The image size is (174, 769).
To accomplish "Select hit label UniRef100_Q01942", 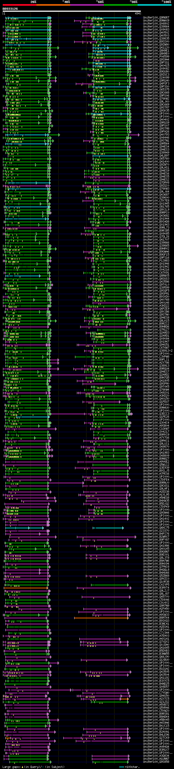I will pyautogui.click(x=156, y=267).
